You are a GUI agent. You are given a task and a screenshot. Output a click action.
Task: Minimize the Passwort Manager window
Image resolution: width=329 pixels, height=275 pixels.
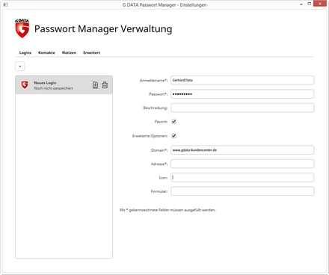click(301, 4)
